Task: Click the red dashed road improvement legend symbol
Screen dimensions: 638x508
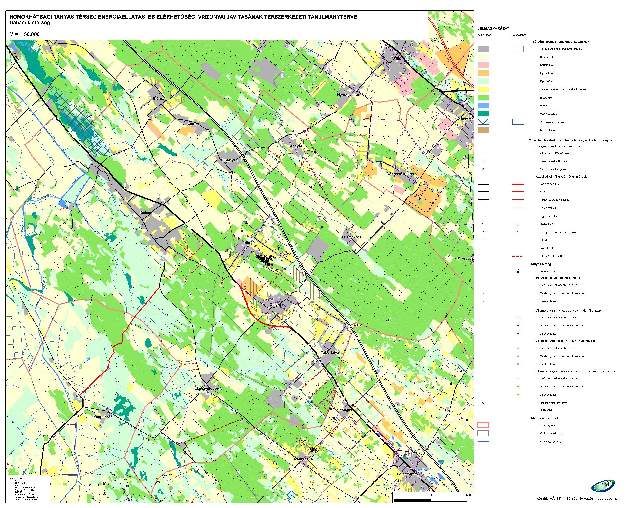Action: pyautogui.click(x=518, y=256)
